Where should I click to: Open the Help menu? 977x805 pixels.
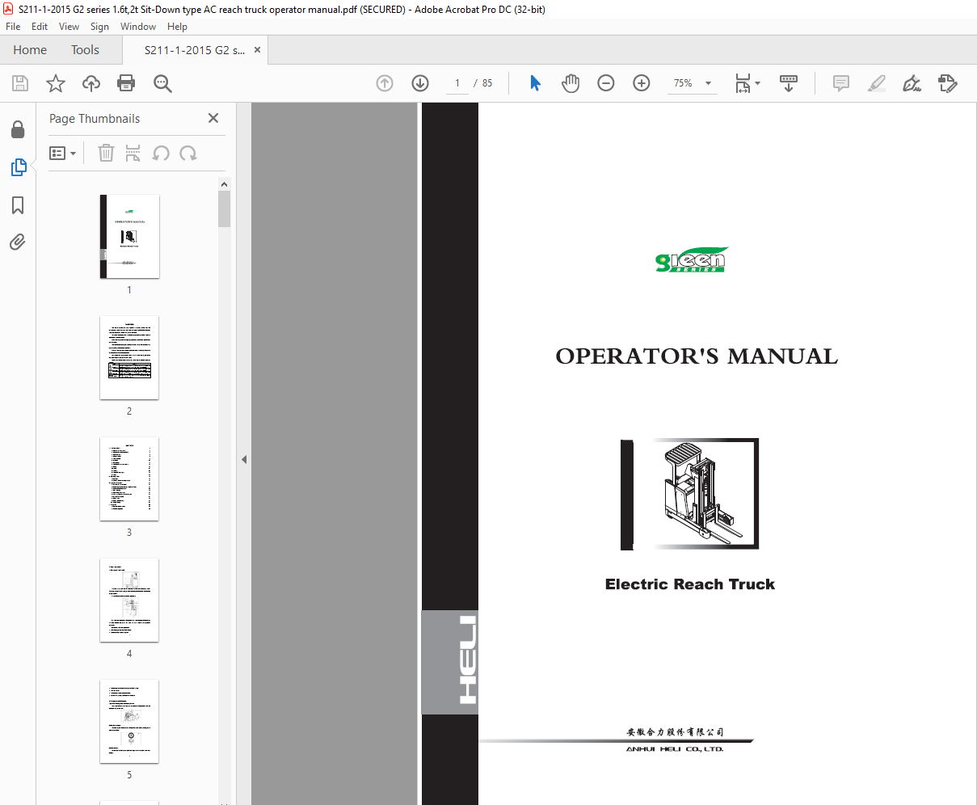(x=177, y=27)
